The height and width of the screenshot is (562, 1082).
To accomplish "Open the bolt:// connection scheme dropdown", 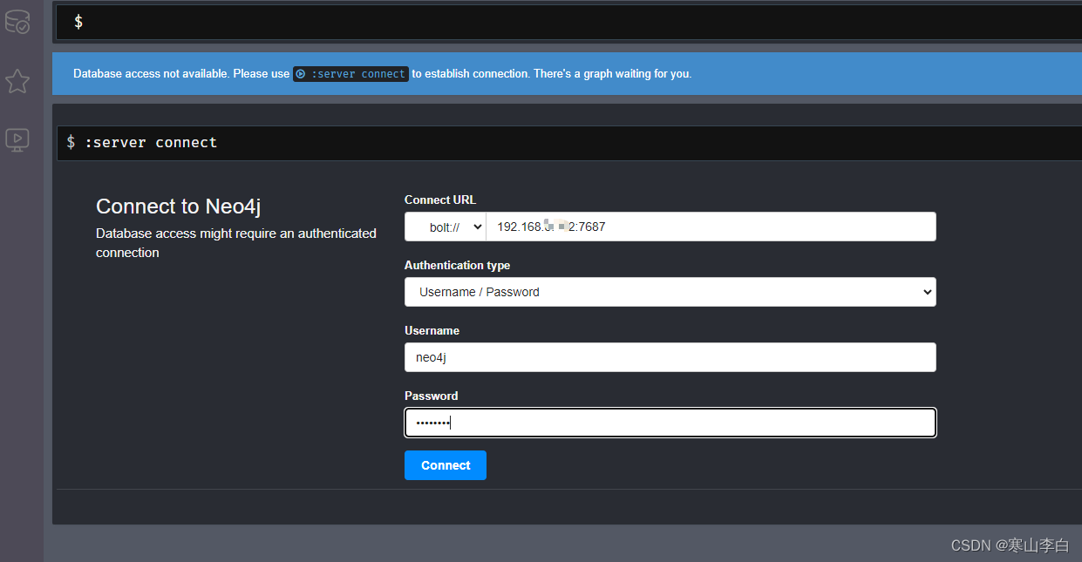I will pos(445,227).
